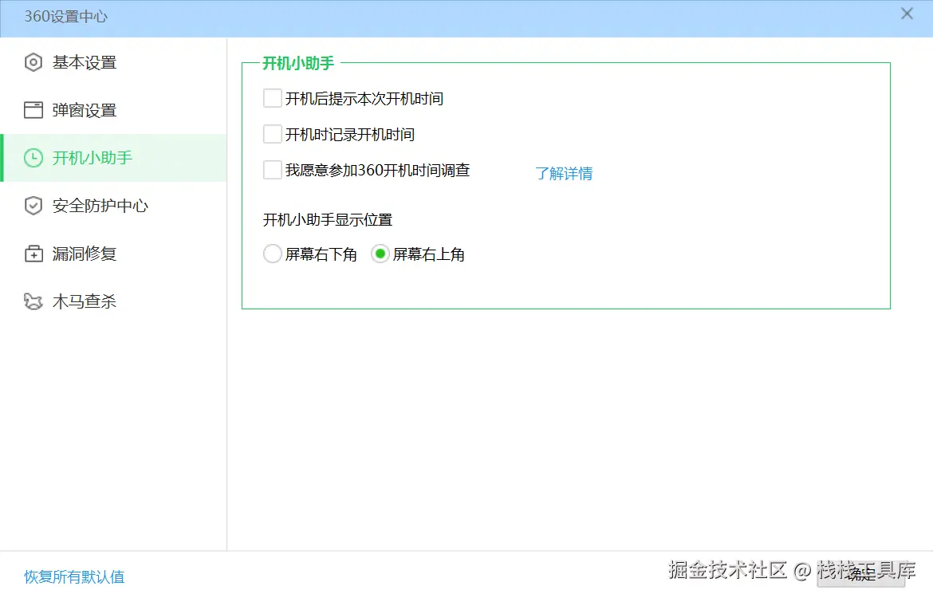Image resolution: width=933 pixels, height=598 pixels.
Task: Select 屏幕右下角 radio option
Action: point(273,254)
